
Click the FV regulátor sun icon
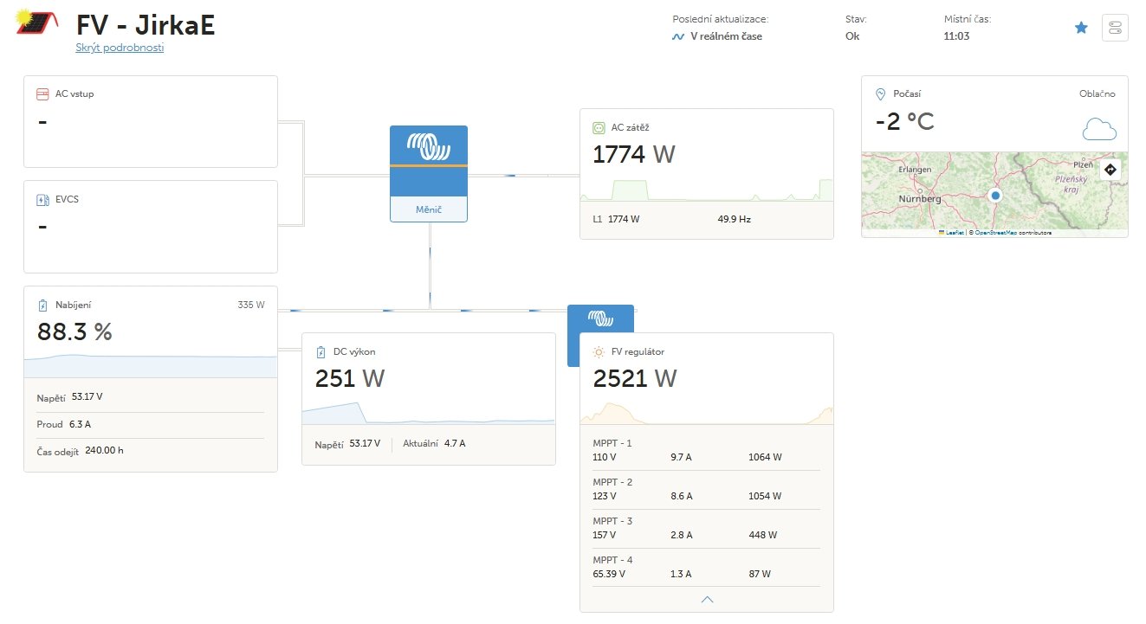pyautogui.click(x=598, y=352)
